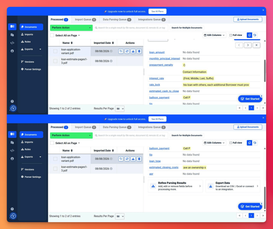Switch to the Import Queue tab in upper window
This screenshot has height=229, width=273.
[85, 19]
